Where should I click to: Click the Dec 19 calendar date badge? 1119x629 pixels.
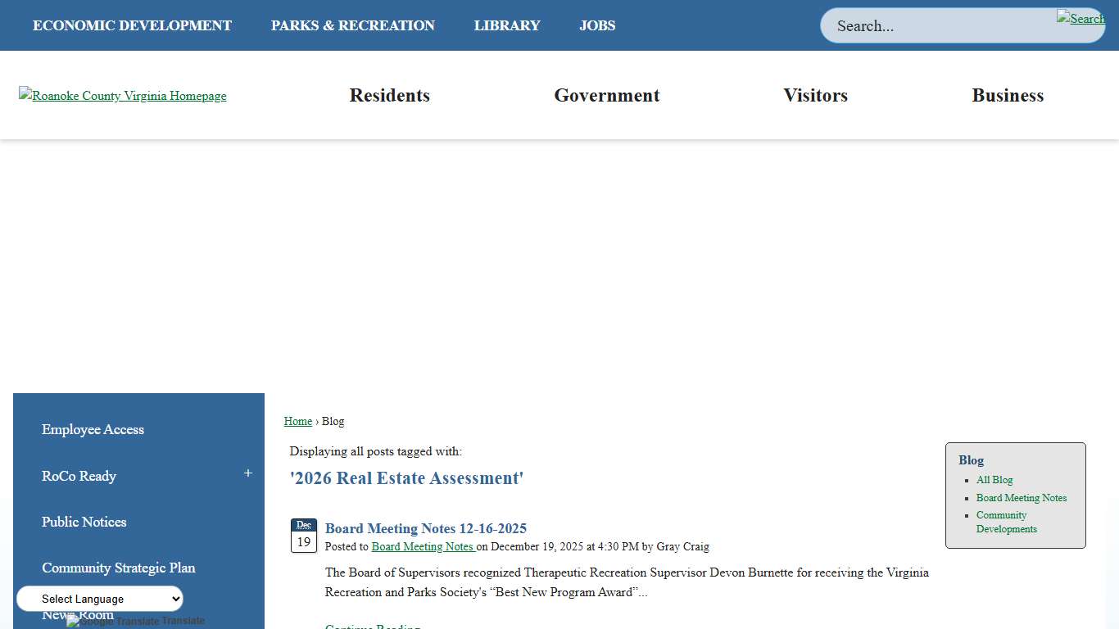303,535
